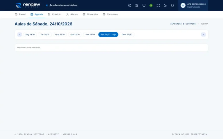Click the heading Aulas de Sábado, 24/10/2026
The height and width of the screenshot is (139, 223).
43,24
